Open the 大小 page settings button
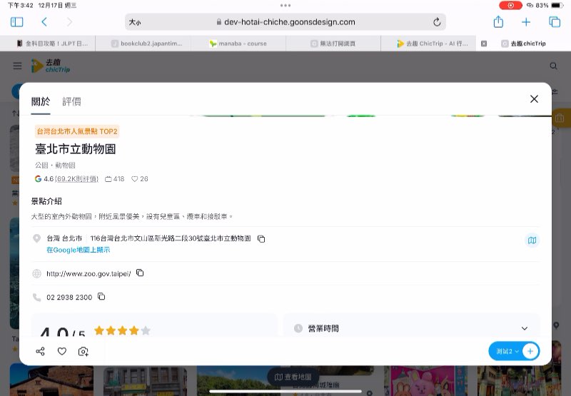Viewport: 571px width, 396px height. tap(135, 22)
